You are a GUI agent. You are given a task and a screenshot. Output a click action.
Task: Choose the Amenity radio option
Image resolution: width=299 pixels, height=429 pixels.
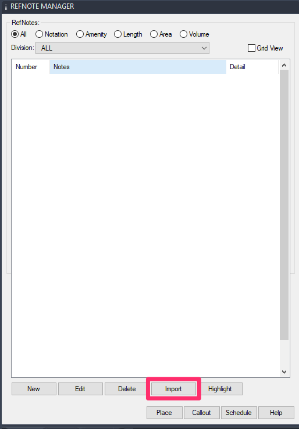[x=80, y=34]
